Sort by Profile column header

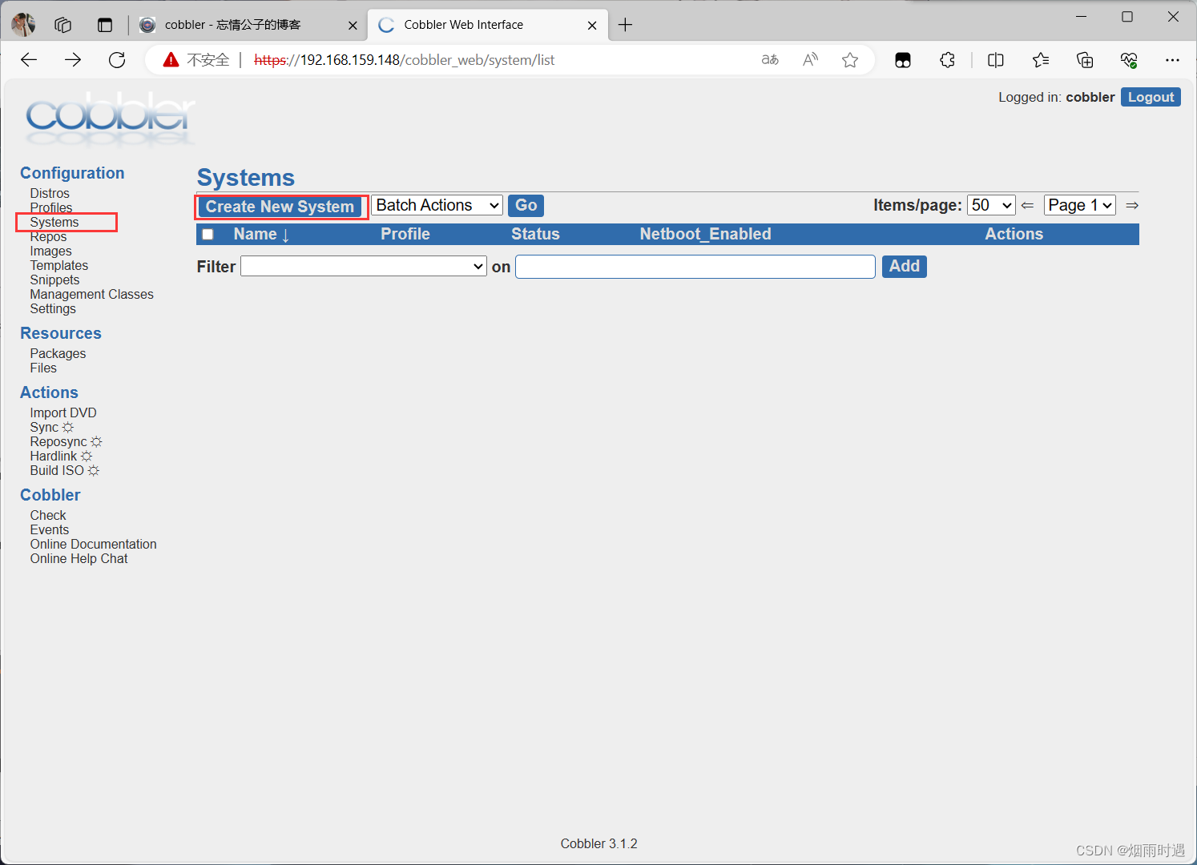405,234
